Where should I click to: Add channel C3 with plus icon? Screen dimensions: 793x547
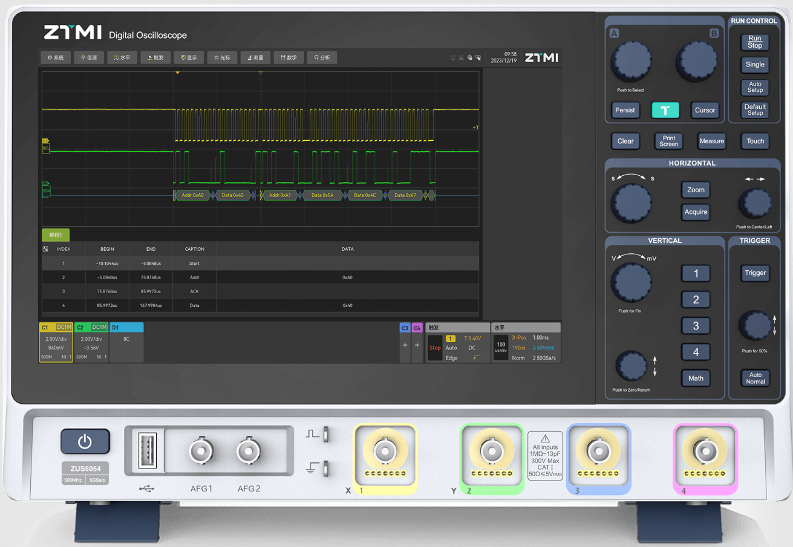(x=405, y=345)
